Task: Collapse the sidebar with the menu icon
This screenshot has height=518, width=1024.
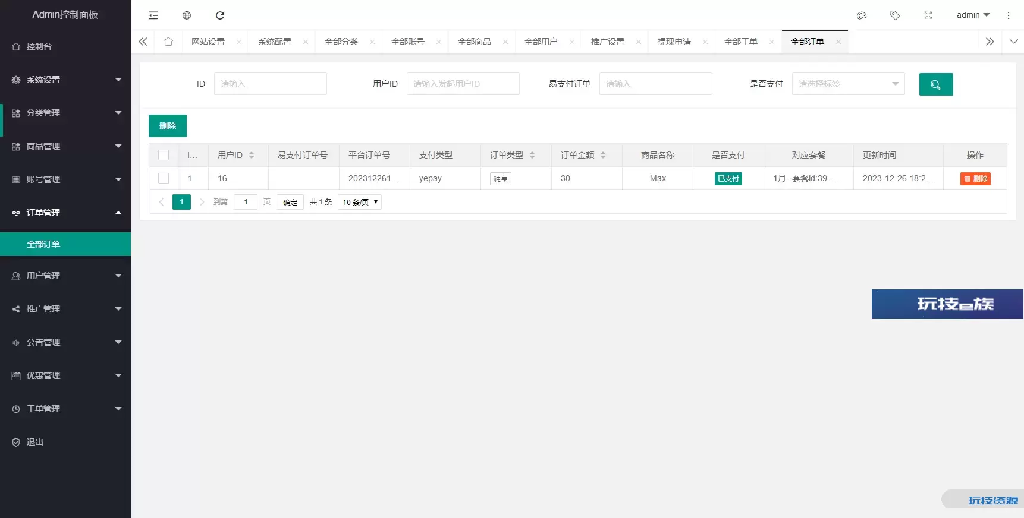Action: 153,15
